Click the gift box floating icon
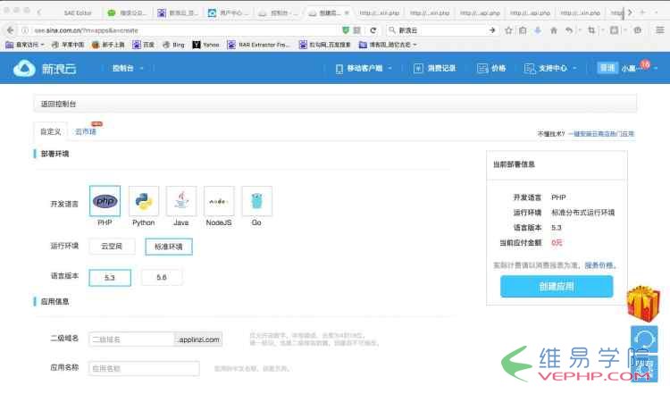Viewport: 670px width, 394px height. (x=643, y=304)
